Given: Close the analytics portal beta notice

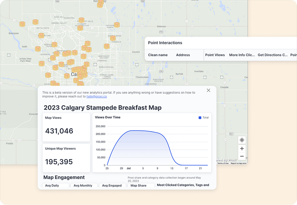Looking at the screenshot, I should coord(208,90).
